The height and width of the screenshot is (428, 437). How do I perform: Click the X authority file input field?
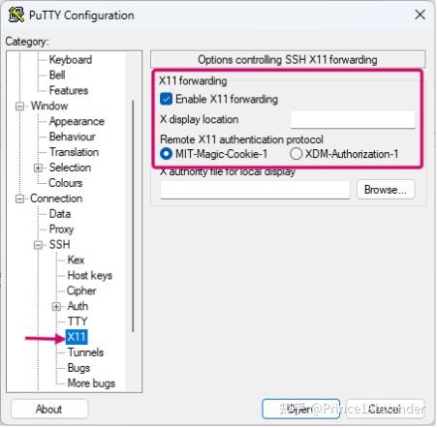coord(255,190)
